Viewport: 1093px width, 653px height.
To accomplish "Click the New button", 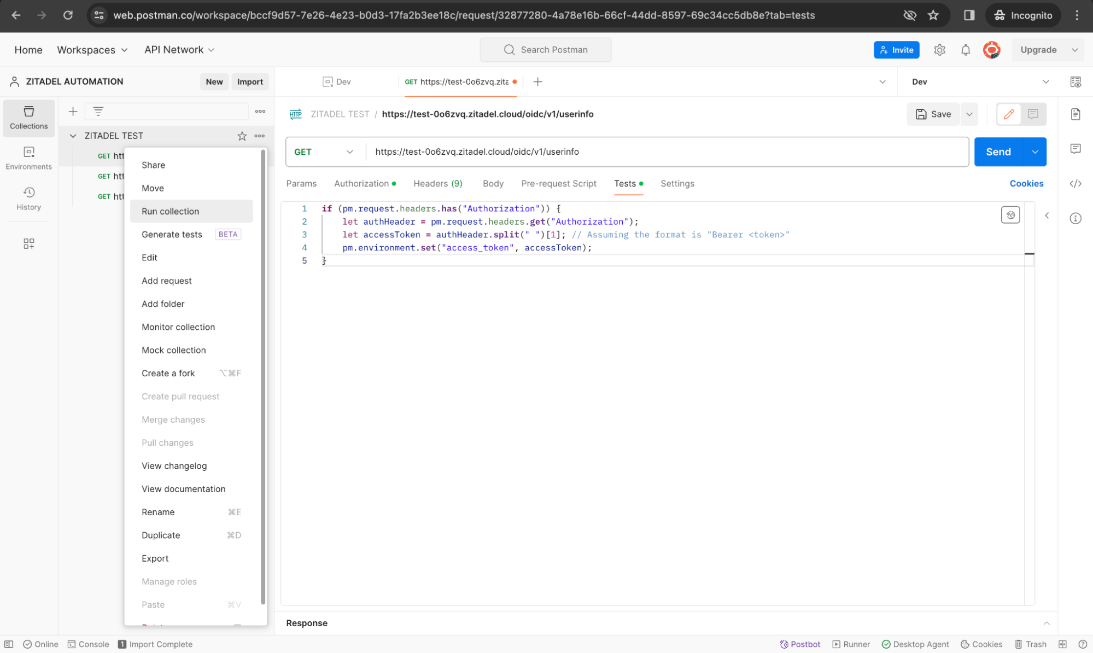I will tap(214, 82).
